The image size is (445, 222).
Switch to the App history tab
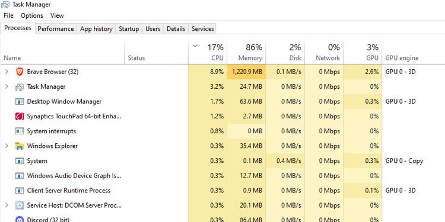pos(96,29)
